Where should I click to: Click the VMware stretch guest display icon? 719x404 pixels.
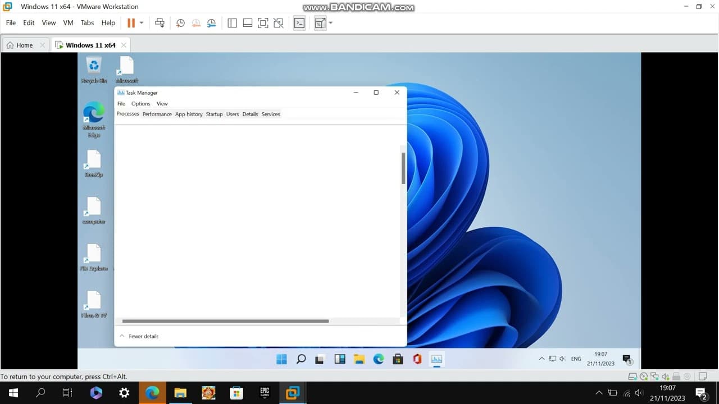click(320, 23)
